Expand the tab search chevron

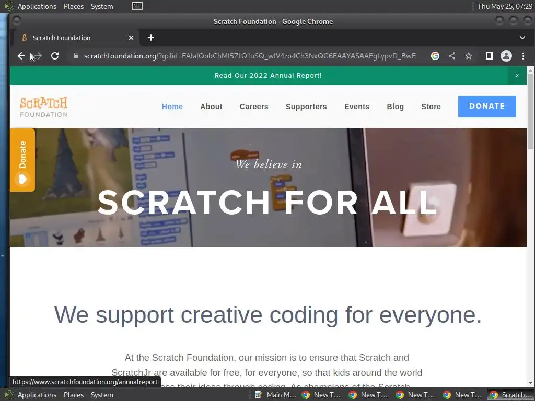[522, 38]
